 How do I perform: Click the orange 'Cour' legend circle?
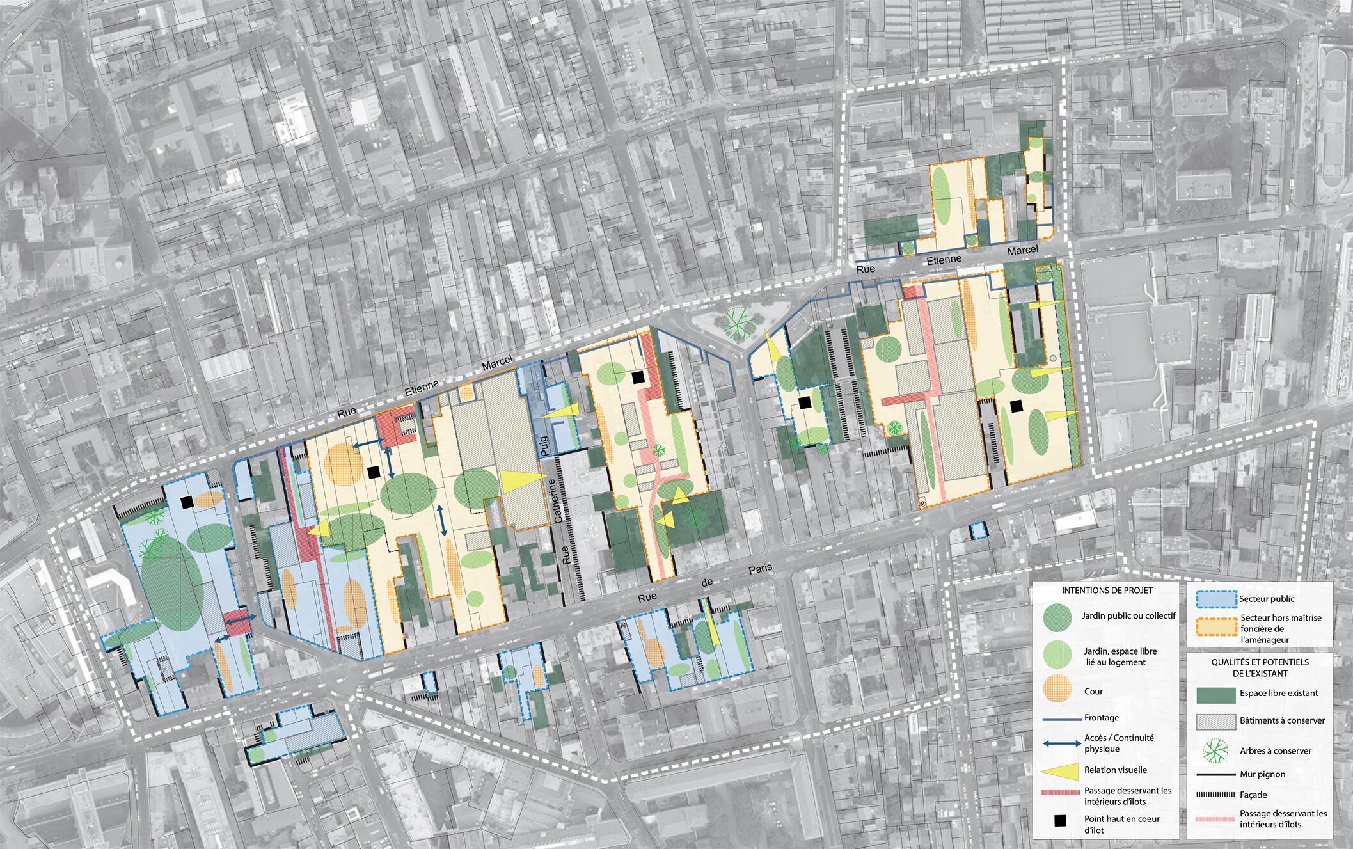1057,690
